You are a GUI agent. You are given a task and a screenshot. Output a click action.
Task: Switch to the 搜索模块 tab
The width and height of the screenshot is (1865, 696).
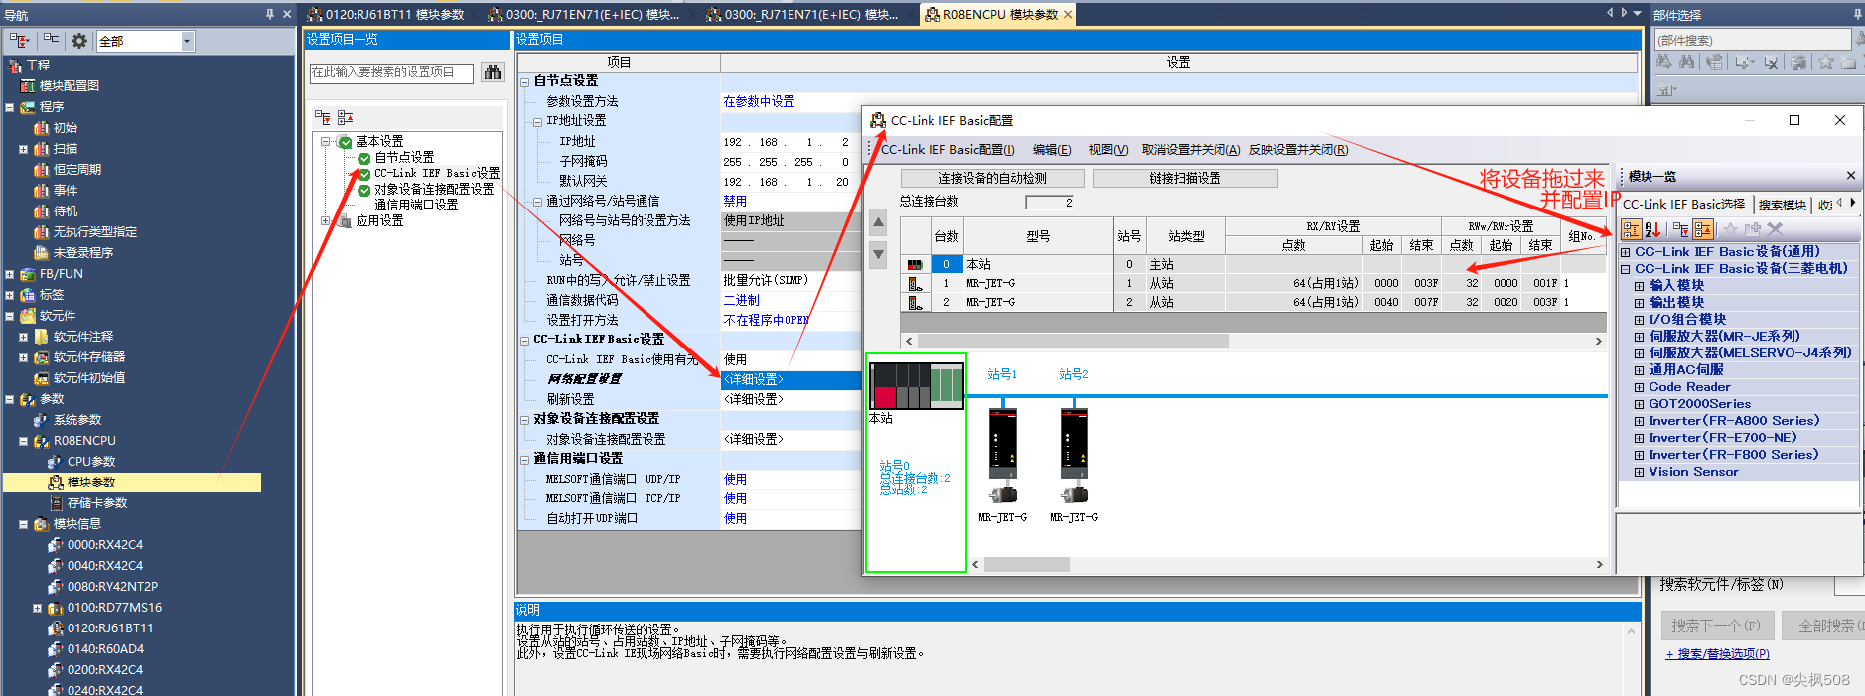tap(1783, 205)
